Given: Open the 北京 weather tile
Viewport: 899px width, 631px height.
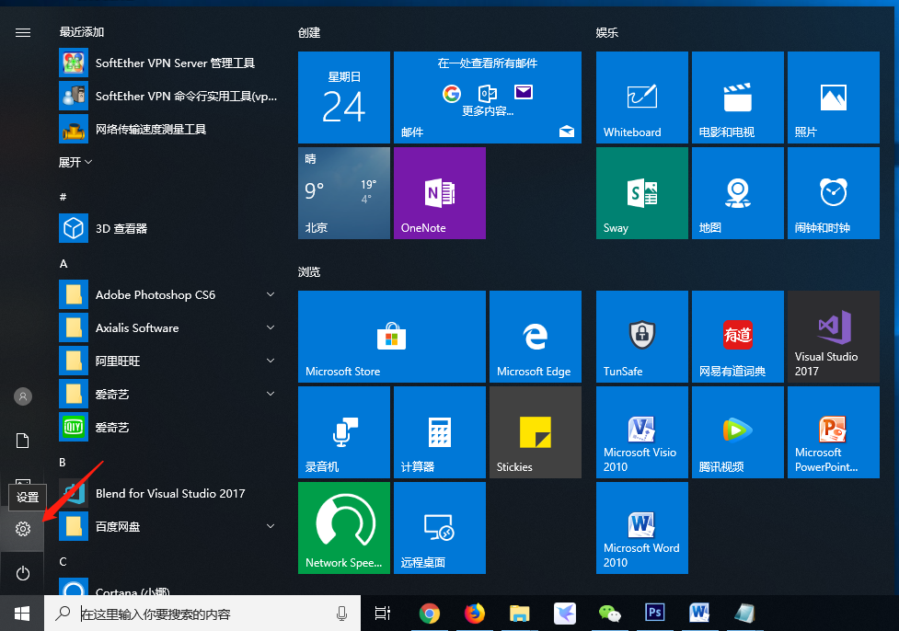Looking at the screenshot, I should point(344,193).
